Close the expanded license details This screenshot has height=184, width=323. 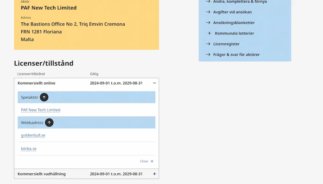(147, 161)
